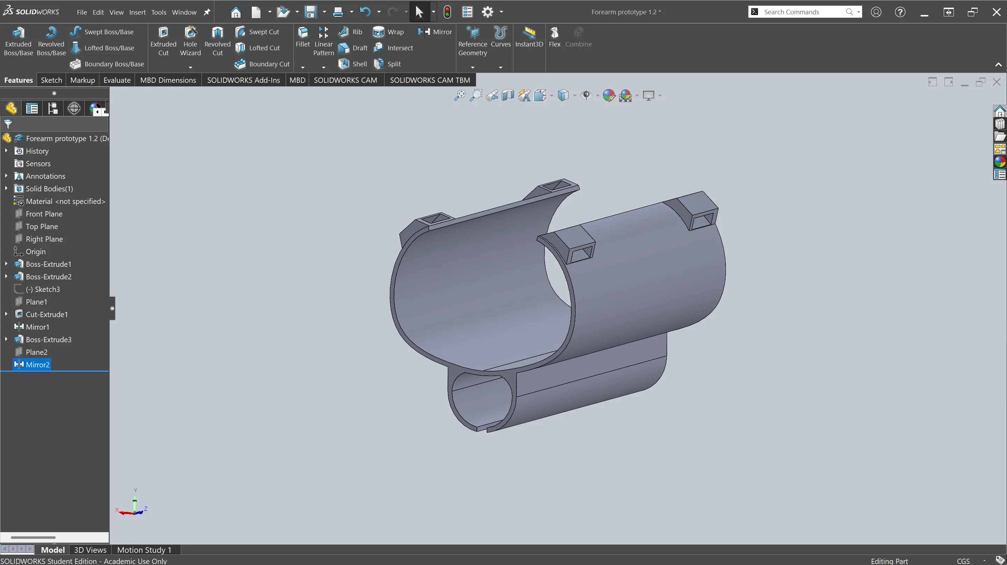This screenshot has height=565, width=1007.
Task: Open the Curves tool
Action: point(500,37)
